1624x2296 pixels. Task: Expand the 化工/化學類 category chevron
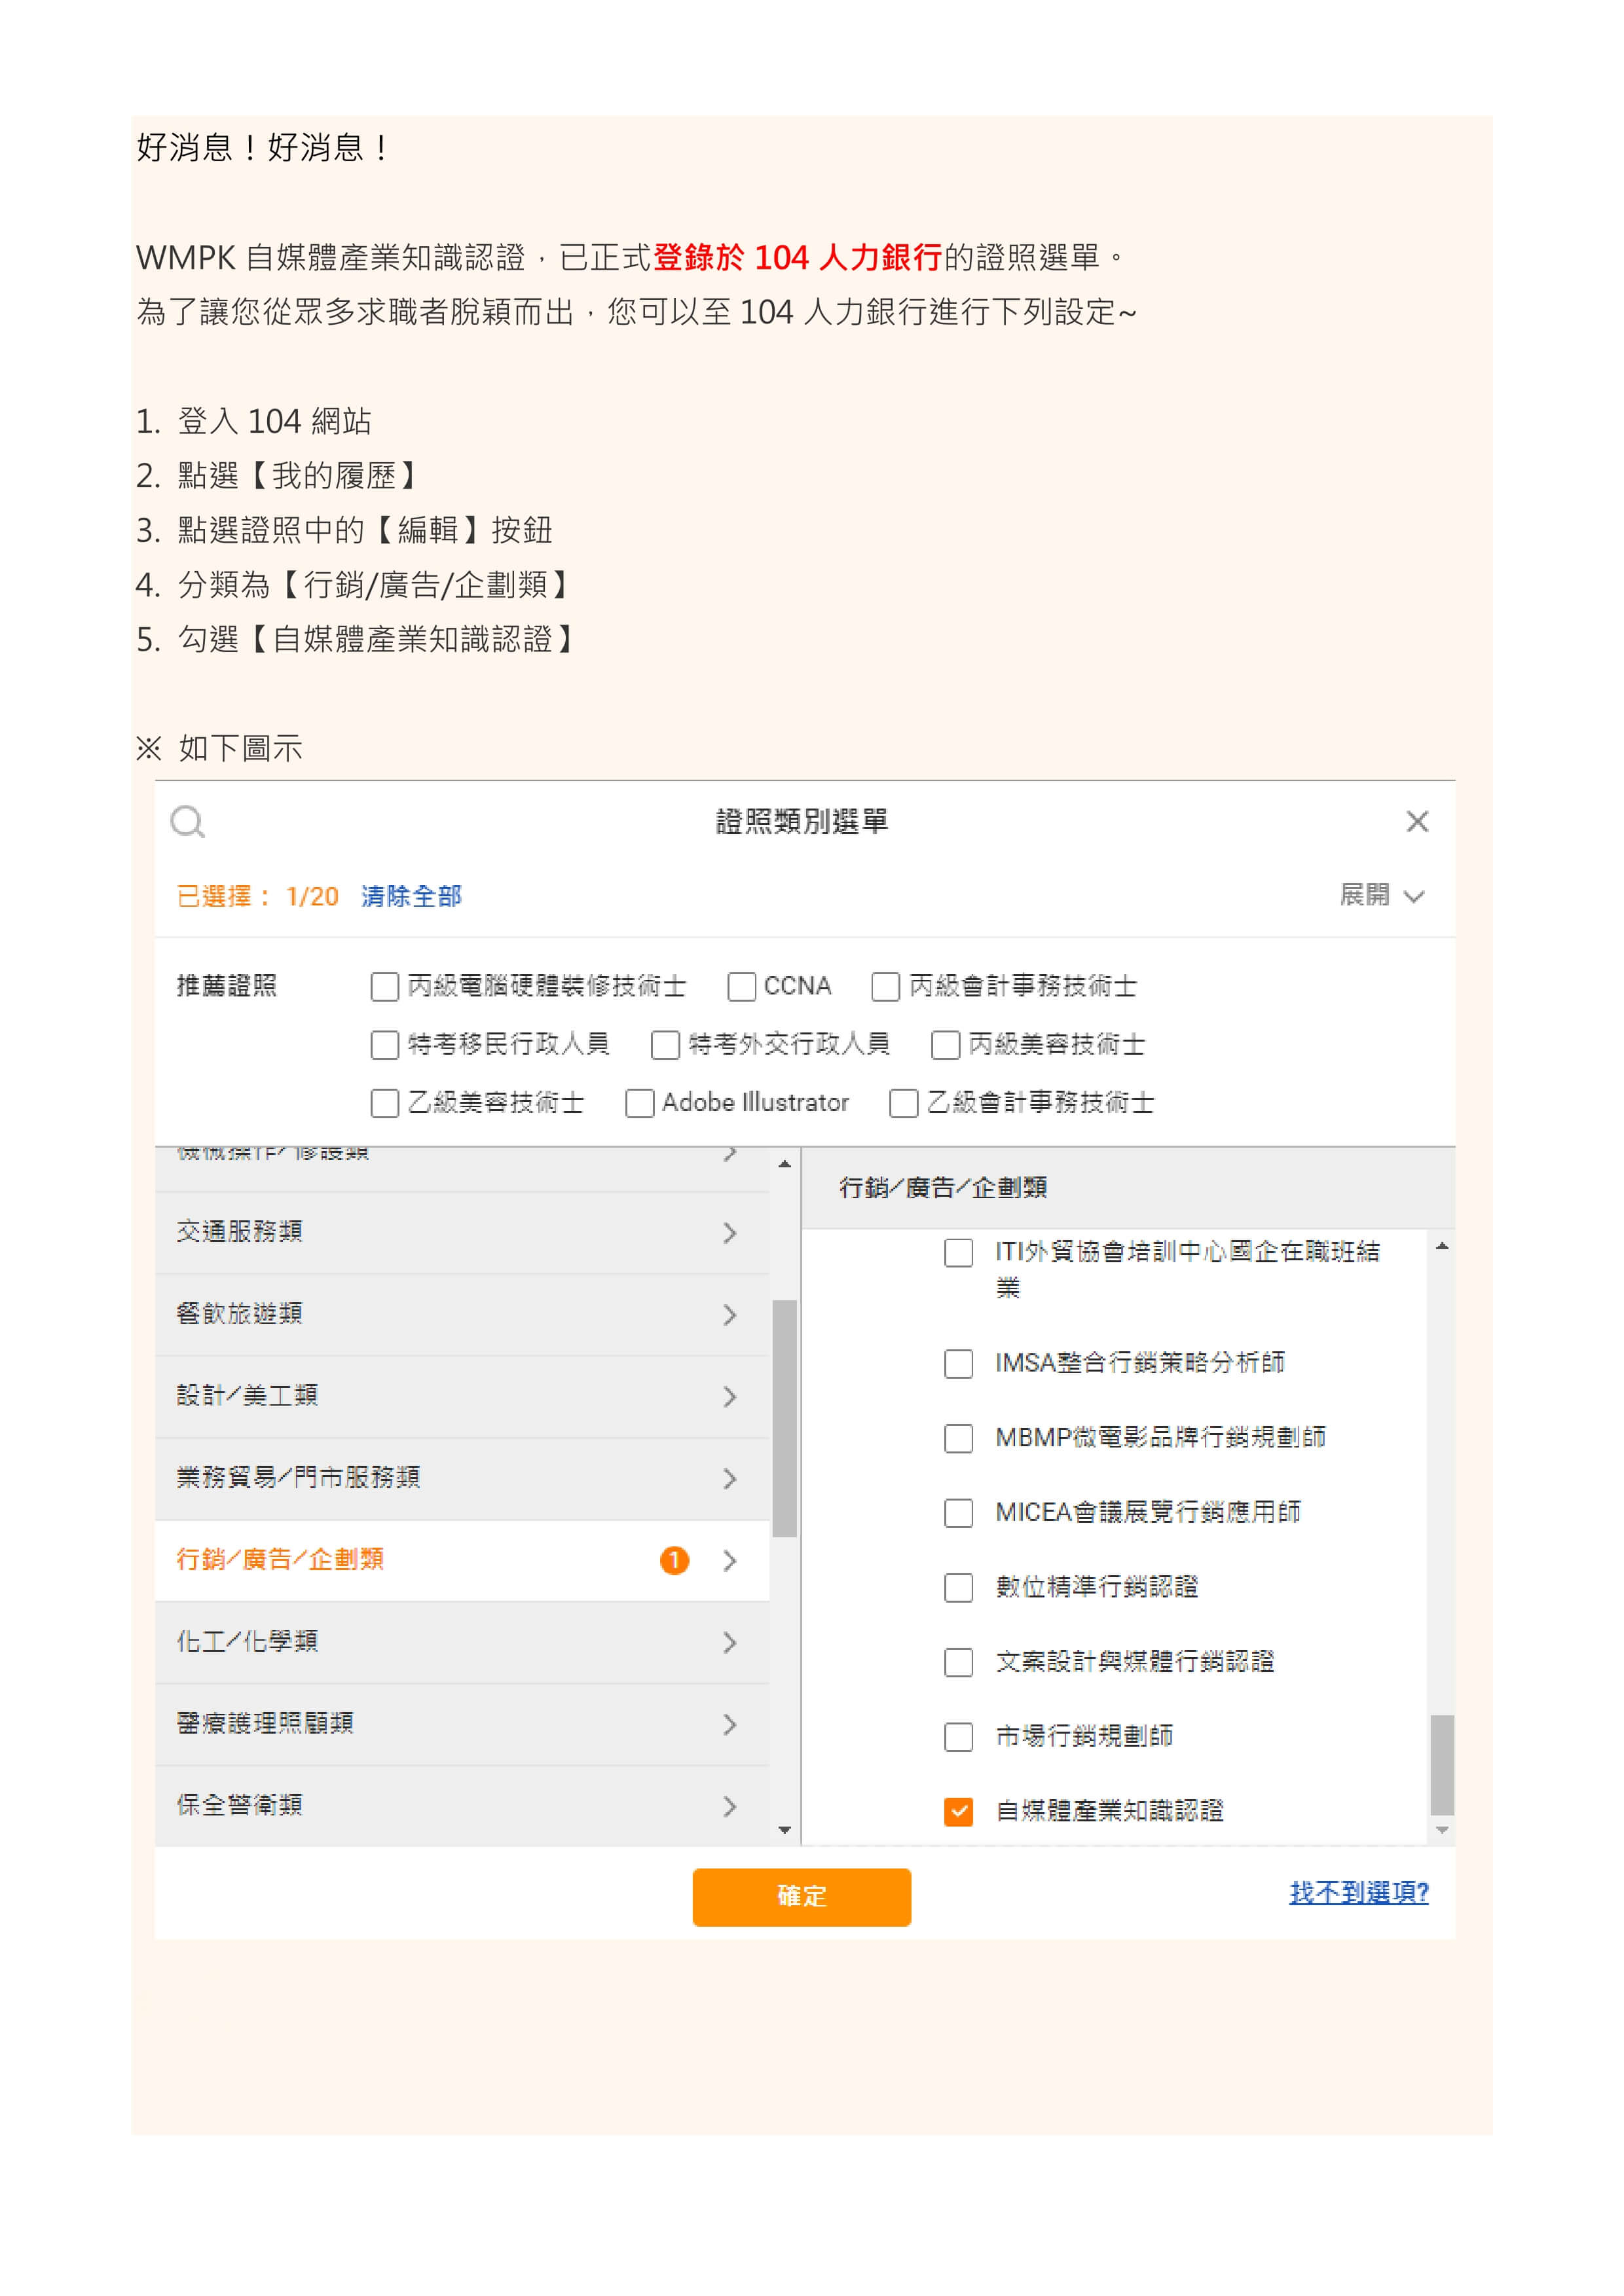coord(730,1643)
